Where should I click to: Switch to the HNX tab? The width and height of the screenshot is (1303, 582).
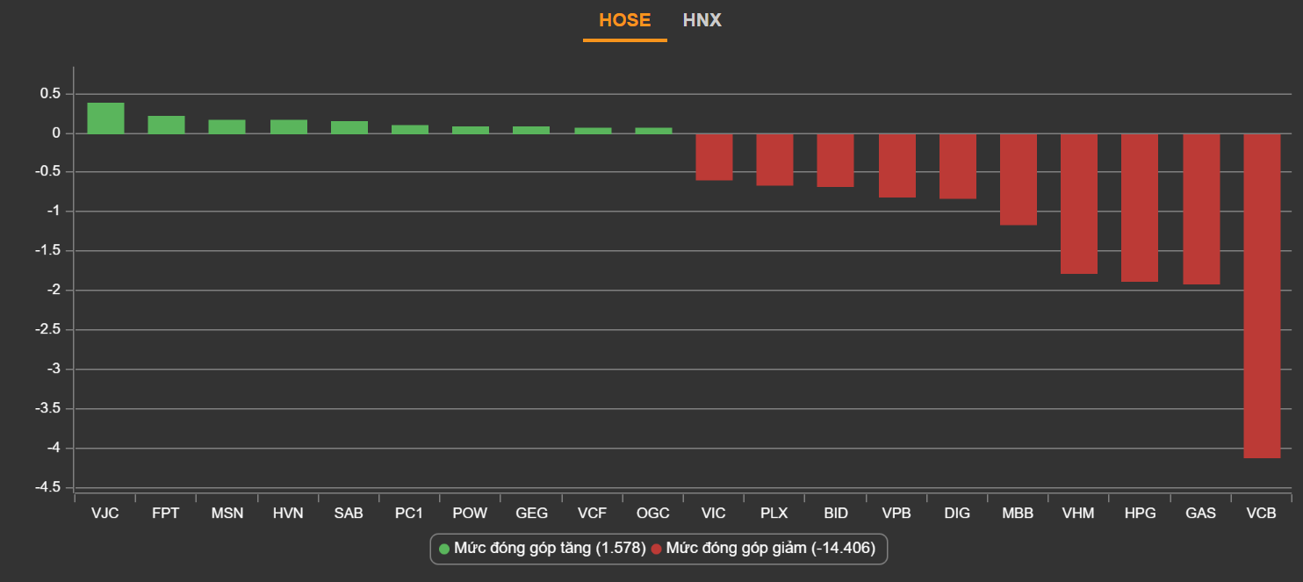702,20
